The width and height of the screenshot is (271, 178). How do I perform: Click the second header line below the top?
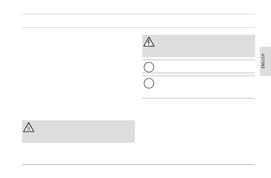click(x=138, y=27)
